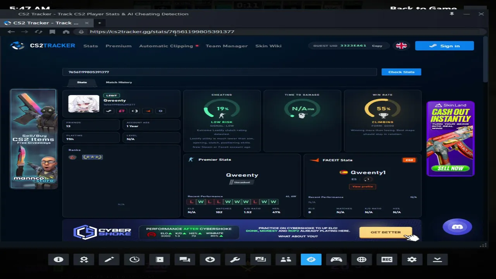Open Stats in the site navigation
The height and width of the screenshot is (279, 496).
coord(91,46)
